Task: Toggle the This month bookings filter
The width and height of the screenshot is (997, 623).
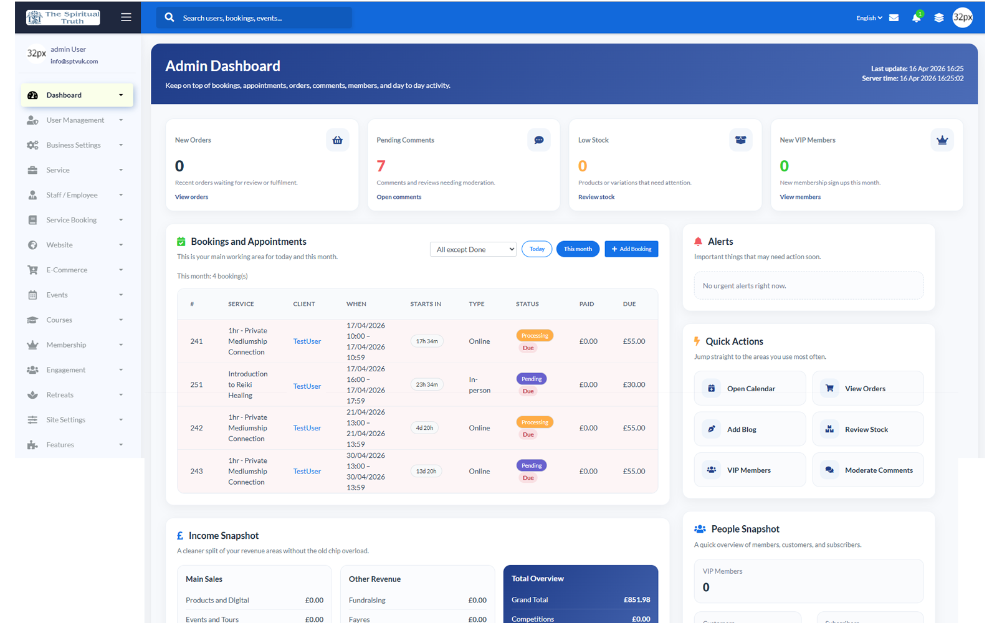Action: [578, 249]
